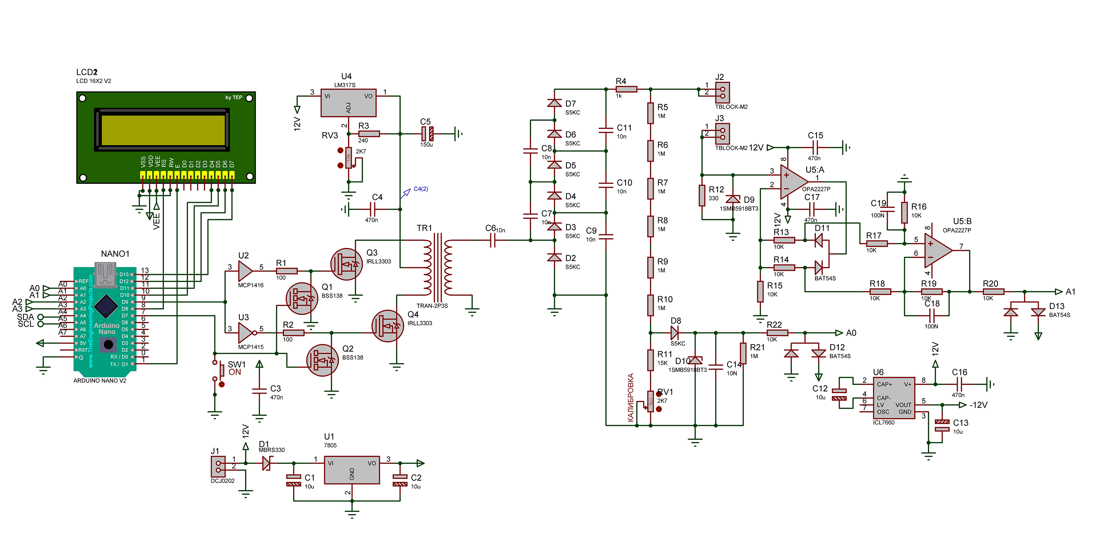The image size is (1105, 556).
Task: Select the R21 1M resistor
Action: (743, 353)
